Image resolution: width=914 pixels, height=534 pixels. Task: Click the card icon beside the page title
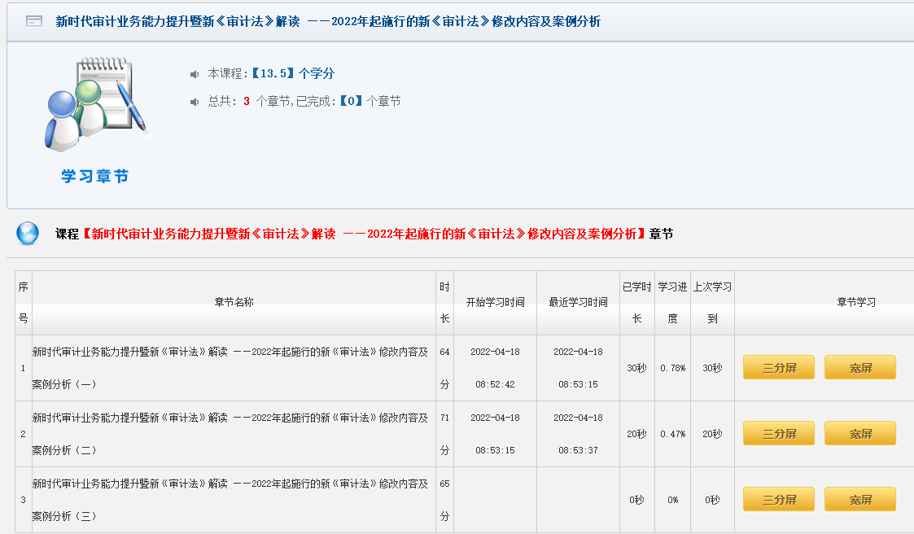(x=34, y=21)
